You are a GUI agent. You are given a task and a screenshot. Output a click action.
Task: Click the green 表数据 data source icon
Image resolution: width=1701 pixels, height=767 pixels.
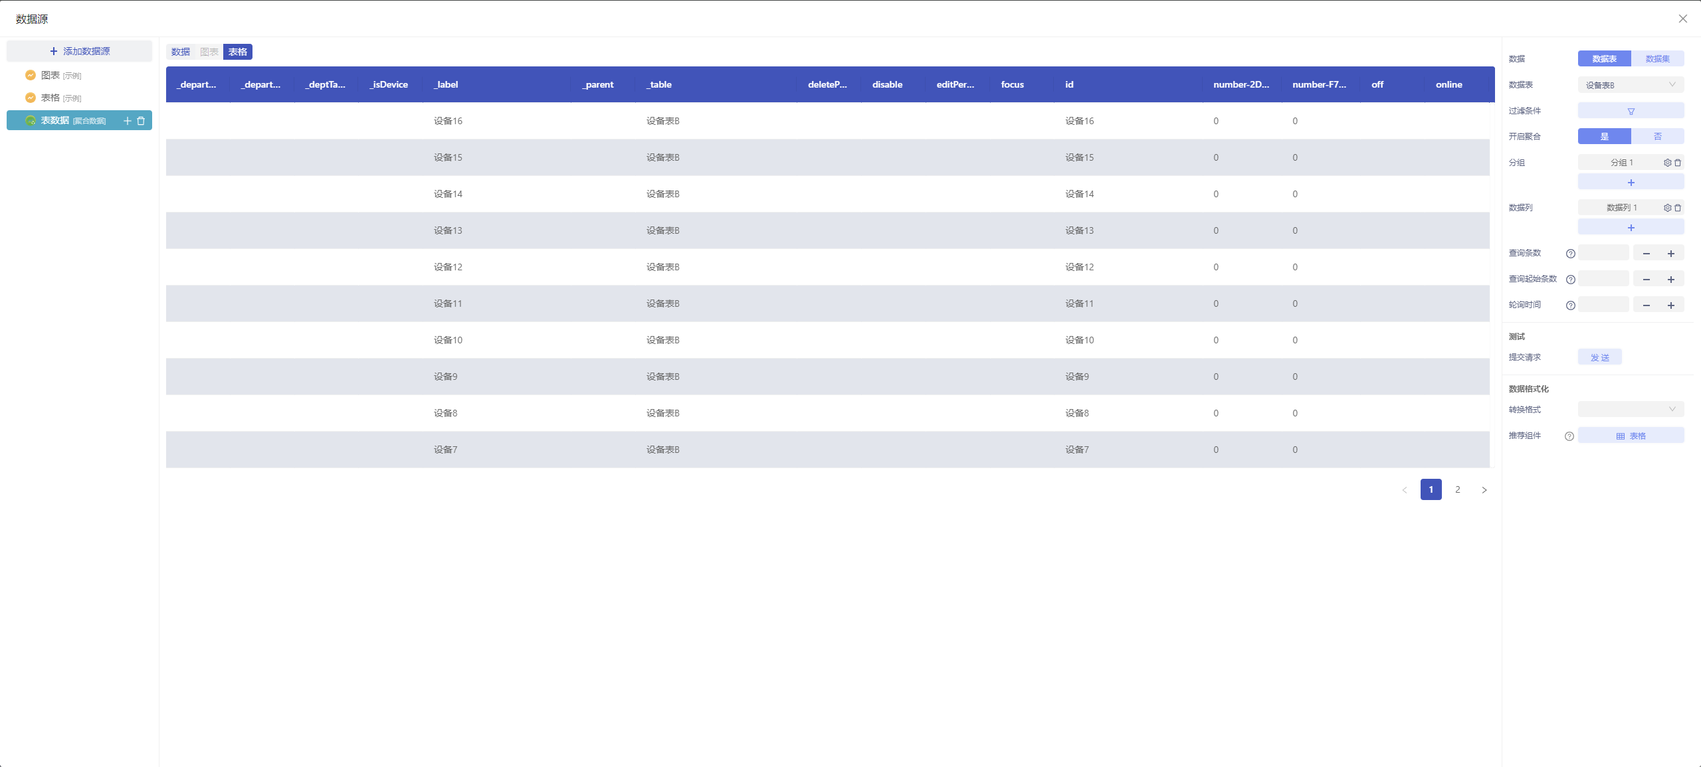(30, 120)
